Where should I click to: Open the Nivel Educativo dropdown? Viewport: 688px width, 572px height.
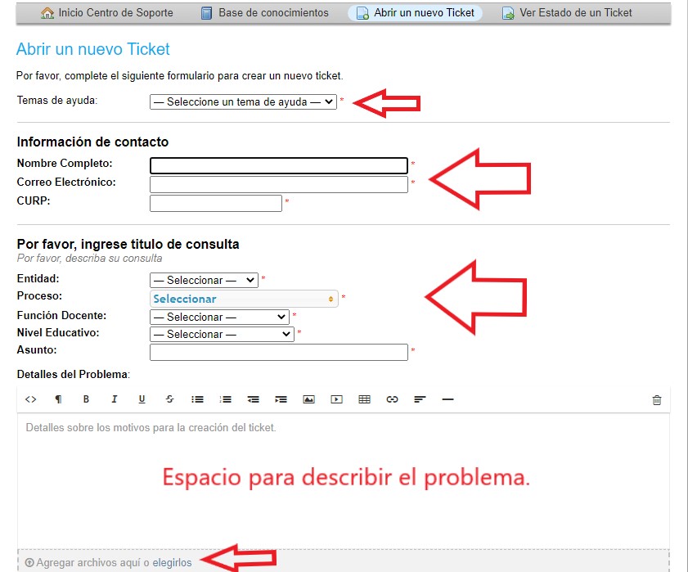click(x=221, y=334)
